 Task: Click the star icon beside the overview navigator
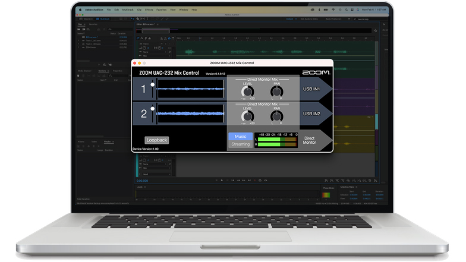point(376,31)
